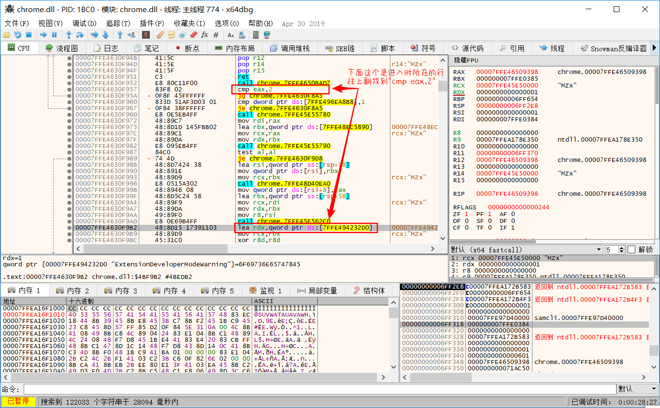
Task: Click the 命令 input field
Action: coord(320,389)
